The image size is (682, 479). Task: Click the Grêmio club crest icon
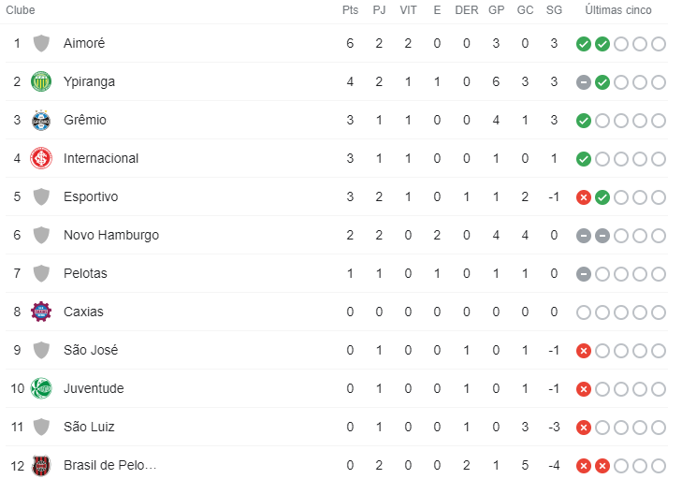point(41,120)
